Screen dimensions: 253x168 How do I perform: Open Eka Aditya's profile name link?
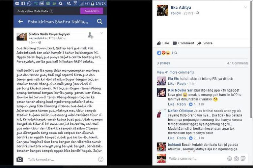(181, 7)
